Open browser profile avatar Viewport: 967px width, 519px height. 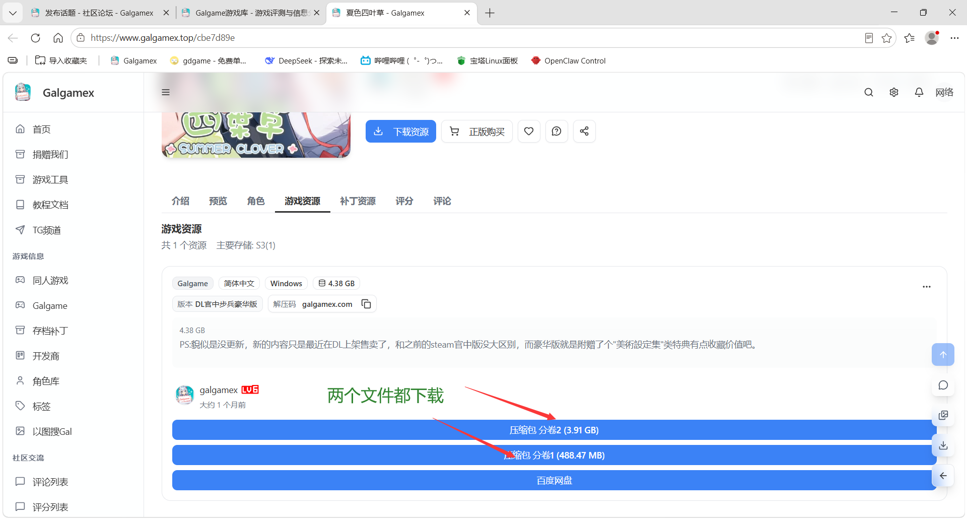point(932,38)
